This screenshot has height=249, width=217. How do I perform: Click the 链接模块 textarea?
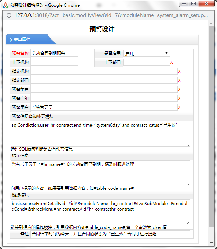click(100, 212)
